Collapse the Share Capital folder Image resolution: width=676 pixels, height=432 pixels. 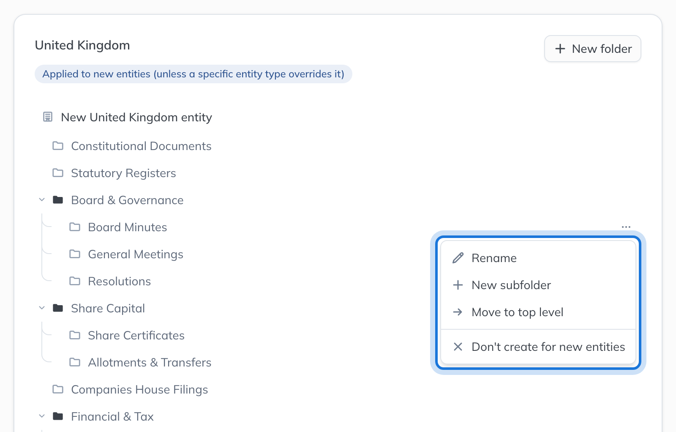coord(42,308)
